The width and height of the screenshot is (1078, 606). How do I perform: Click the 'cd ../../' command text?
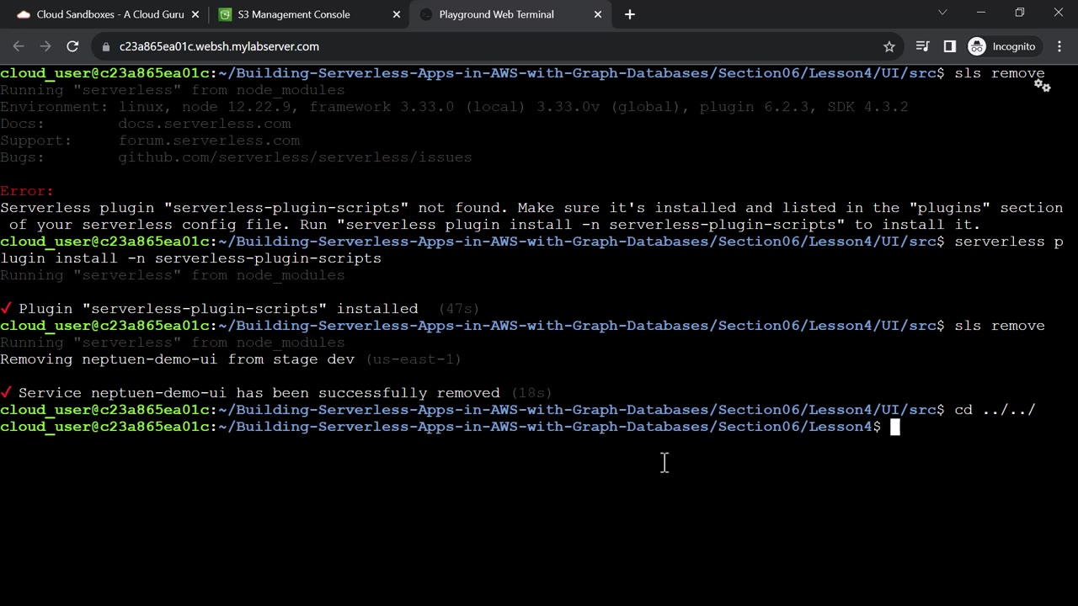pyautogui.click(x=995, y=410)
